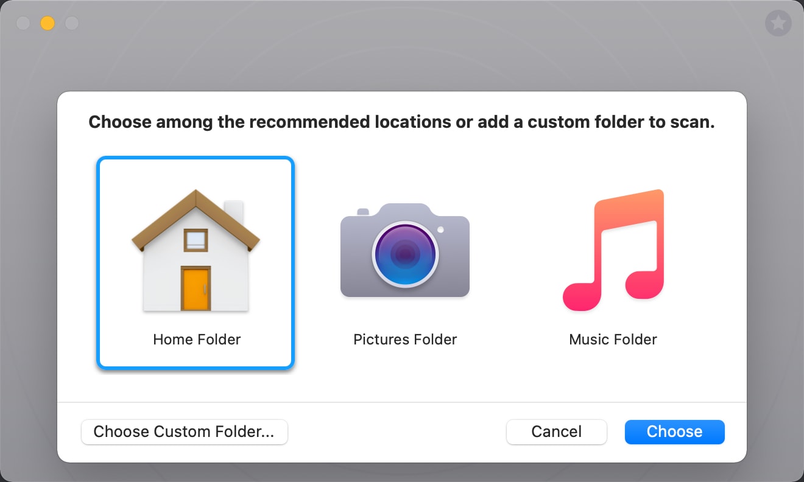Click the star icon in title bar
The height and width of the screenshot is (482, 804).
[x=778, y=24]
